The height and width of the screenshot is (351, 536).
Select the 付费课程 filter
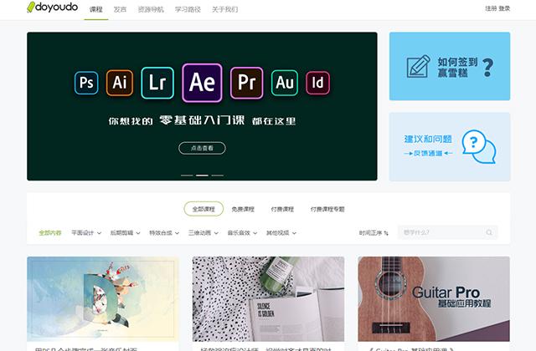point(282,209)
